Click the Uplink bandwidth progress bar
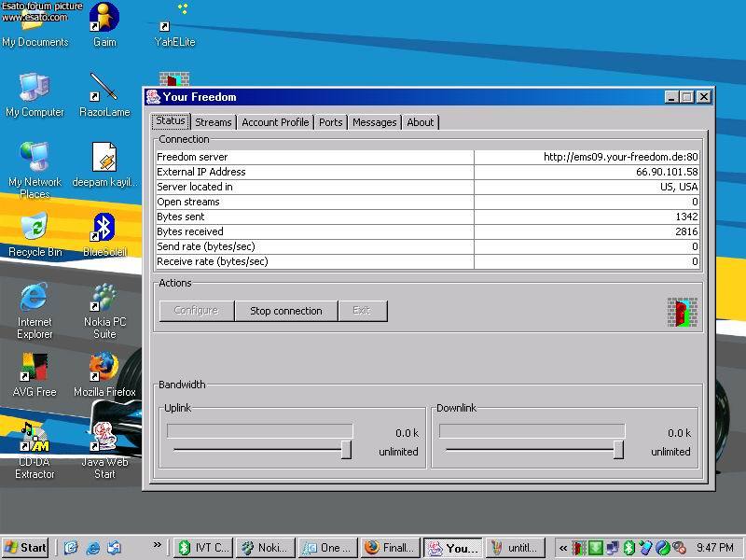The height and width of the screenshot is (560, 746). 260,431
